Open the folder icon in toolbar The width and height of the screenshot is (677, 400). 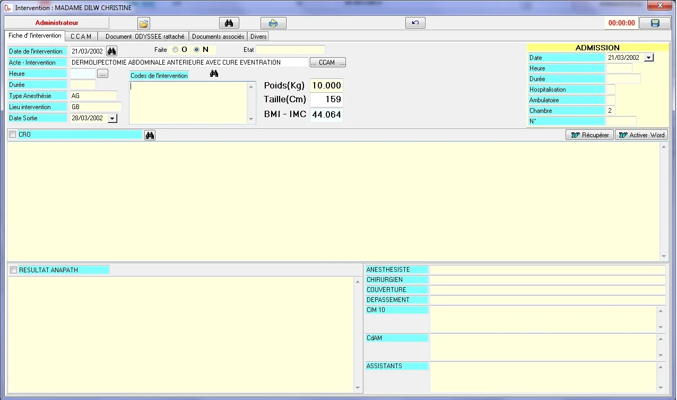point(144,23)
